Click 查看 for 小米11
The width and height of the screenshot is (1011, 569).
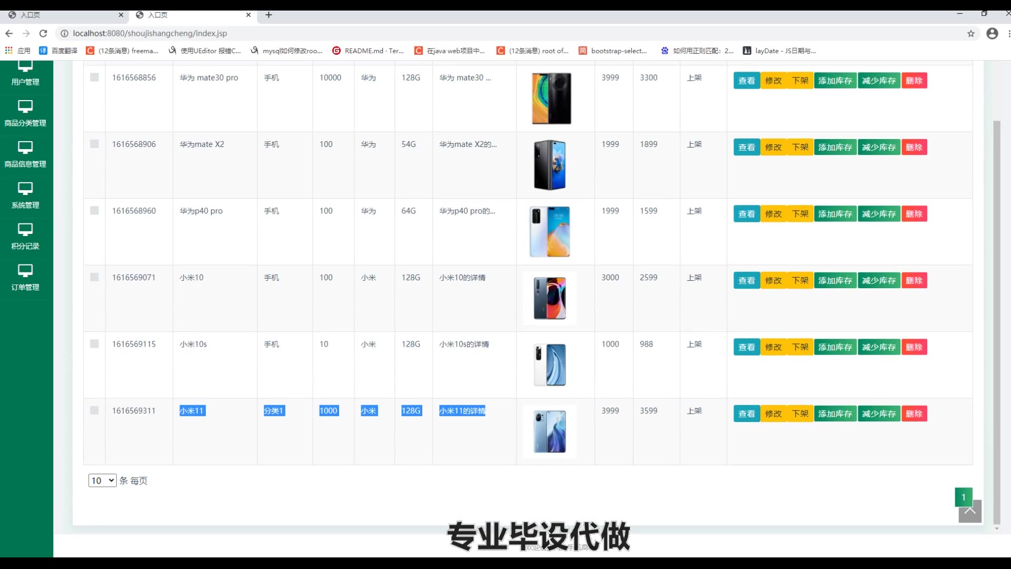[747, 414]
